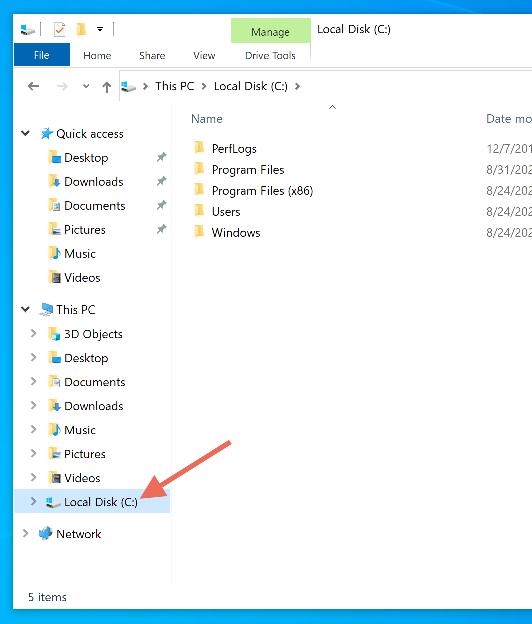This screenshot has width=532, height=624.
Task: Click This PC in the address bar
Action: pos(175,86)
